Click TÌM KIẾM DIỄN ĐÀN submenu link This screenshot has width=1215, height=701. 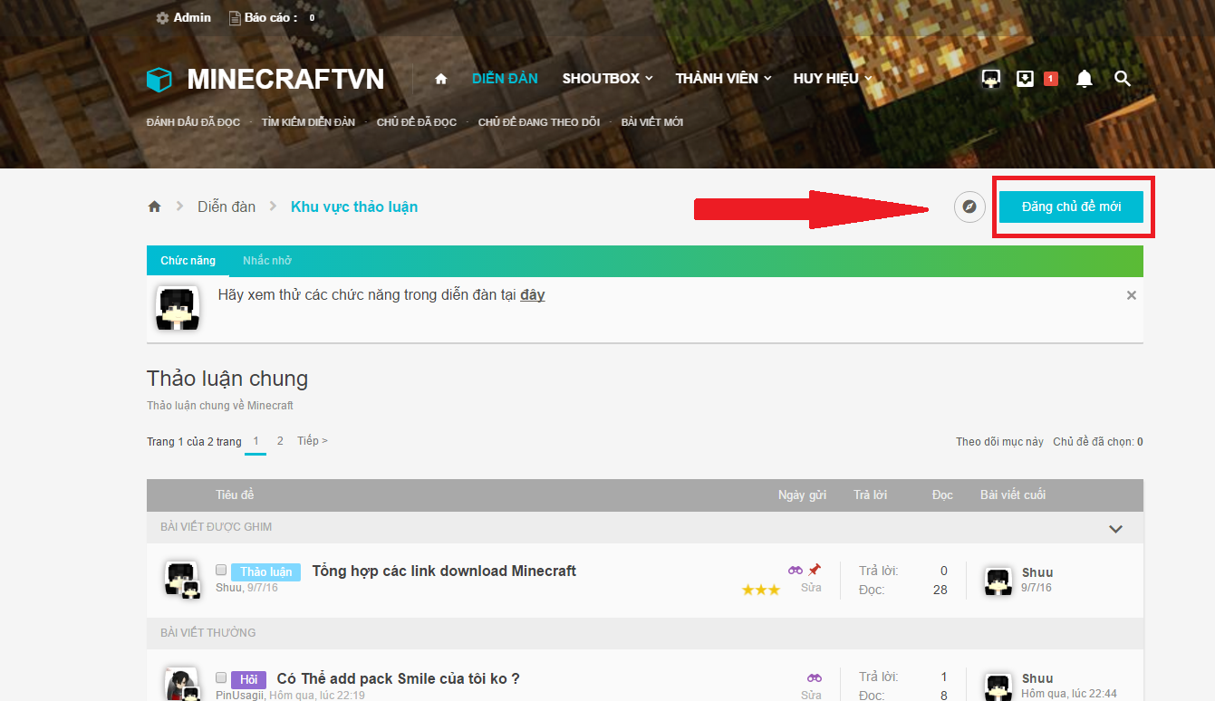tap(308, 122)
